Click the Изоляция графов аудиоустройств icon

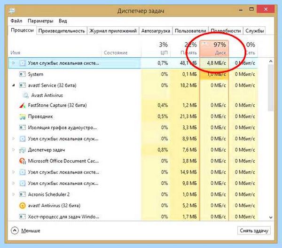point(22,128)
